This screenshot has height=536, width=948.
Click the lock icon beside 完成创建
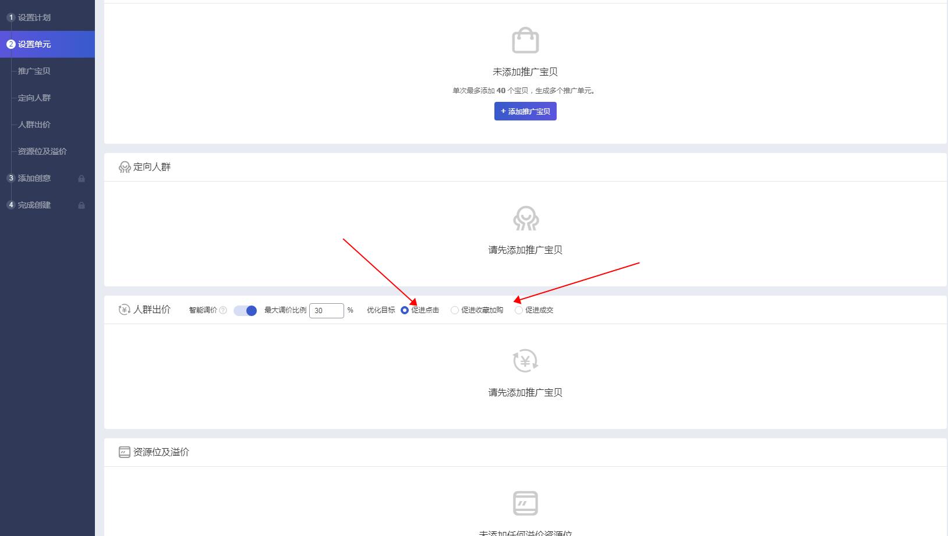coord(82,205)
